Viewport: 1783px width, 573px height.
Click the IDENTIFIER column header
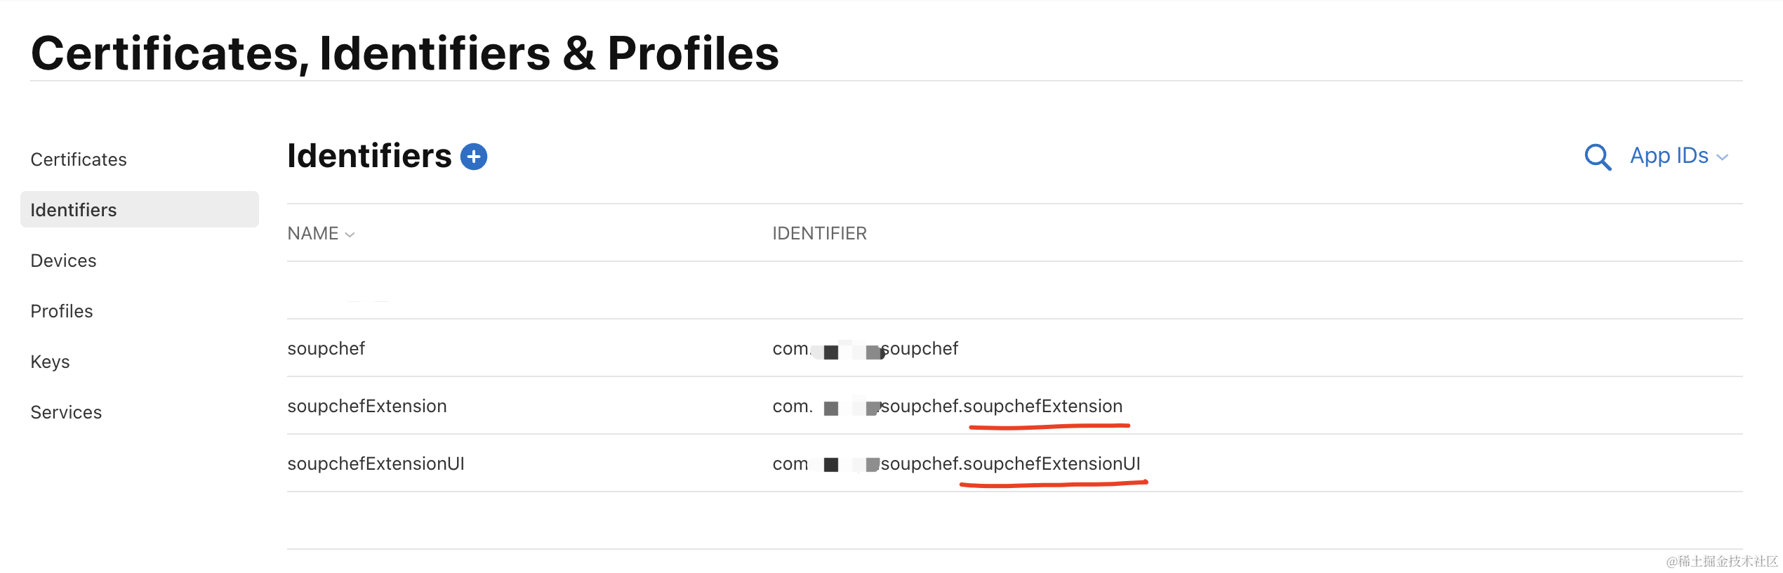pos(819,234)
